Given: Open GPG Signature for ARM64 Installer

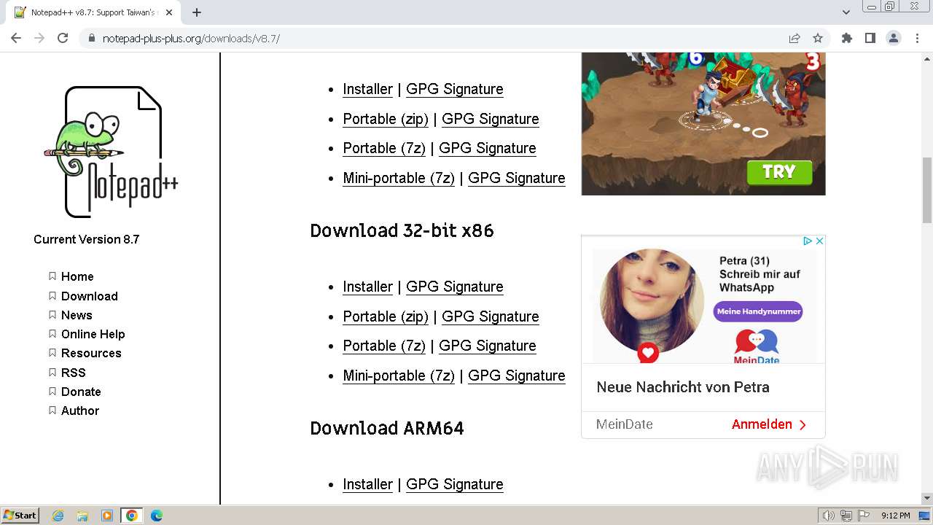Looking at the screenshot, I should click(x=454, y=484).
